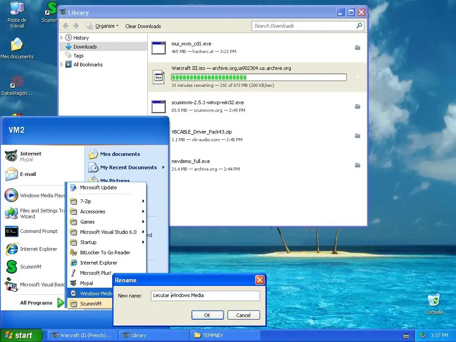Click the Warcraft III.iso download progress bar
Viewport: 456px width, 342px height.
[259, 77]
